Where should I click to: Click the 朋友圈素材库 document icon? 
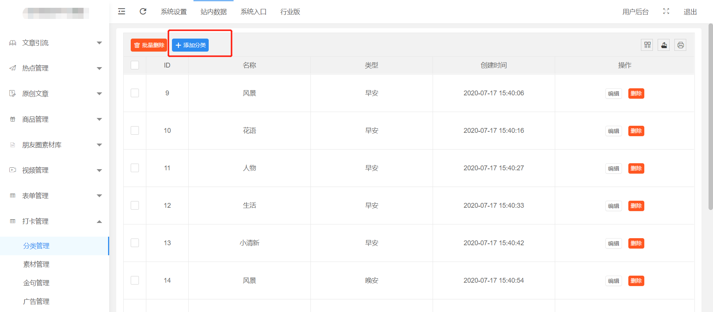pos(13,145)
